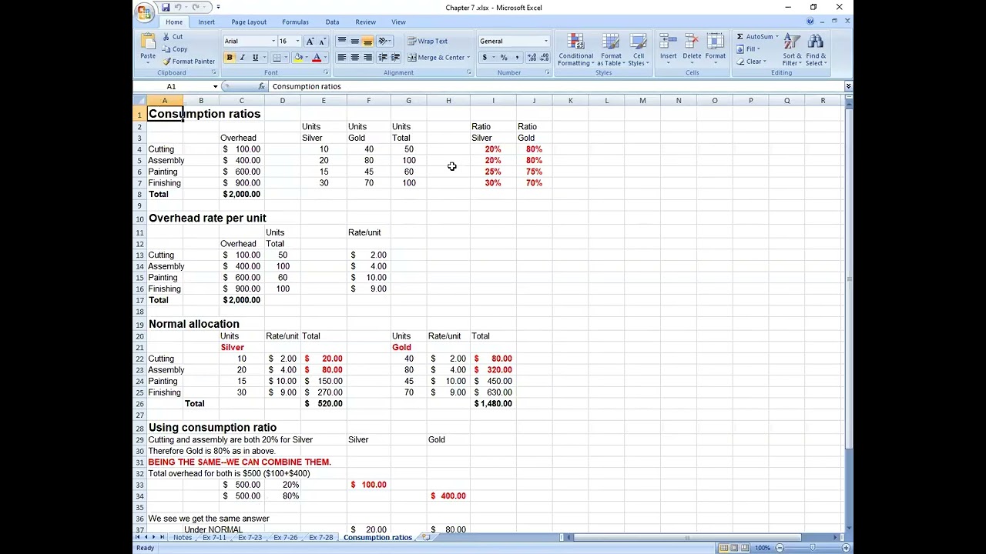This screenshot has width=986, height=554.
Task: Open Conditional Formatting menu
Action: point(575,49)
